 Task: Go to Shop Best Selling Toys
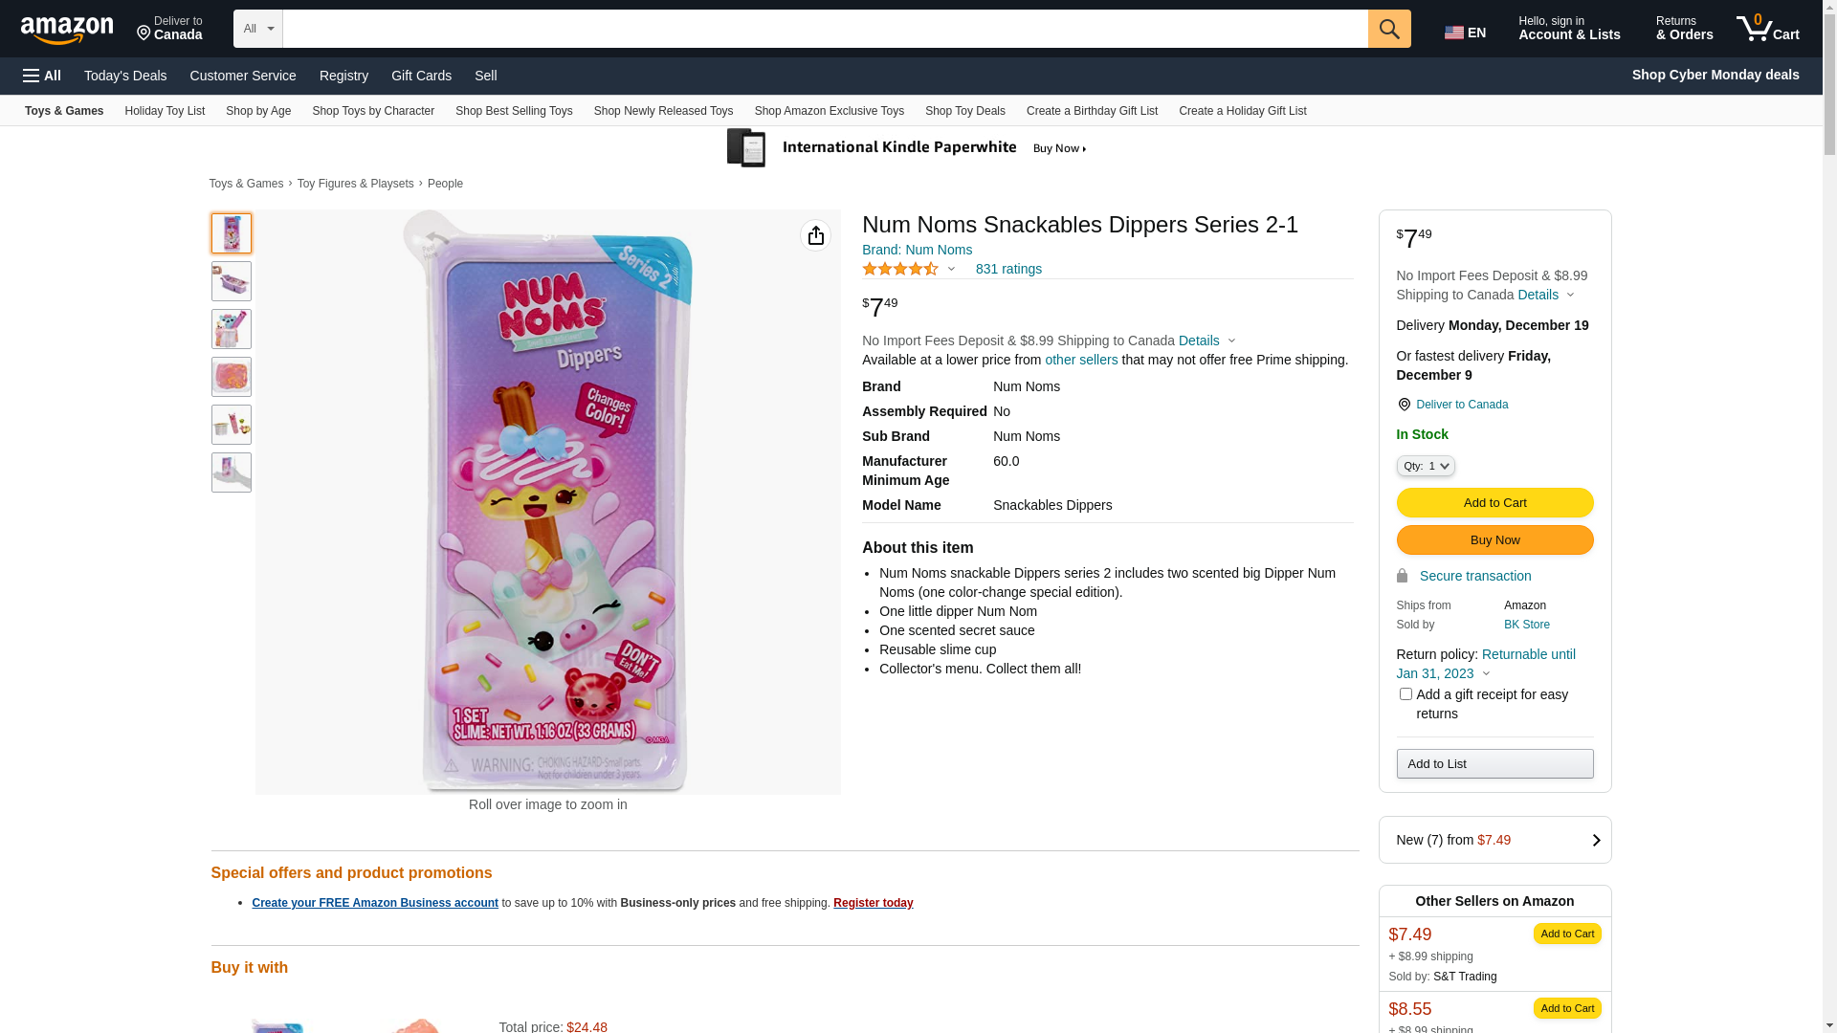514,111
